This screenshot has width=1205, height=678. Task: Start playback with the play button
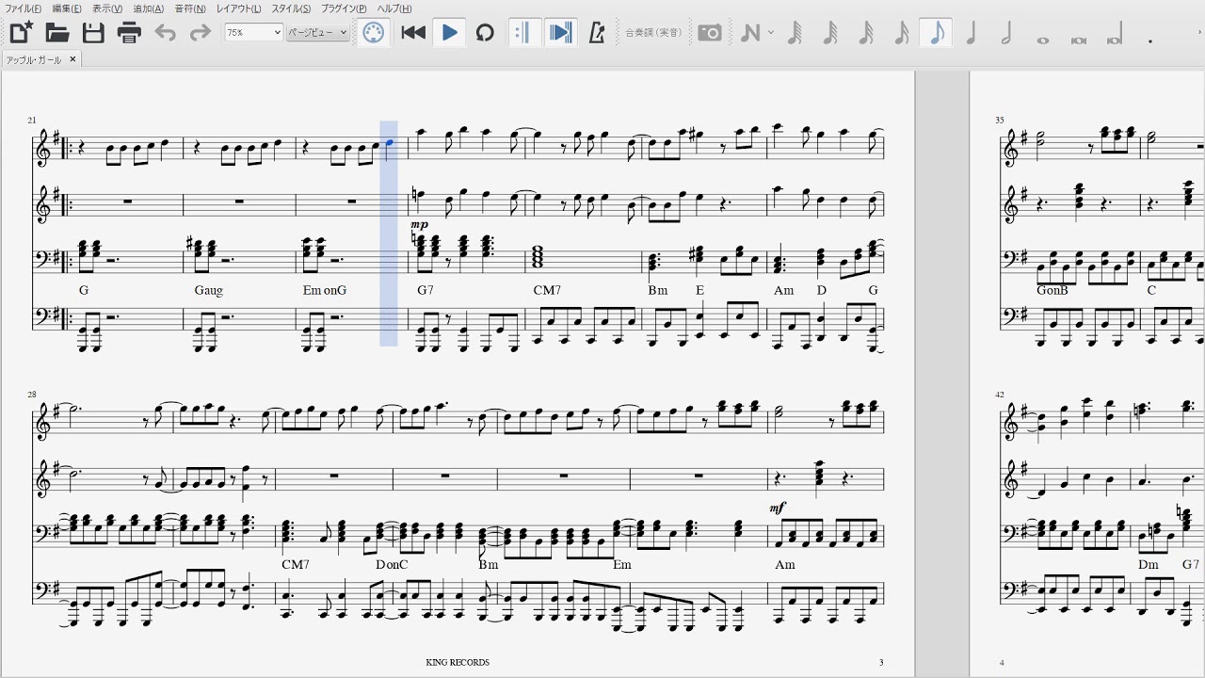coord(450,33)
